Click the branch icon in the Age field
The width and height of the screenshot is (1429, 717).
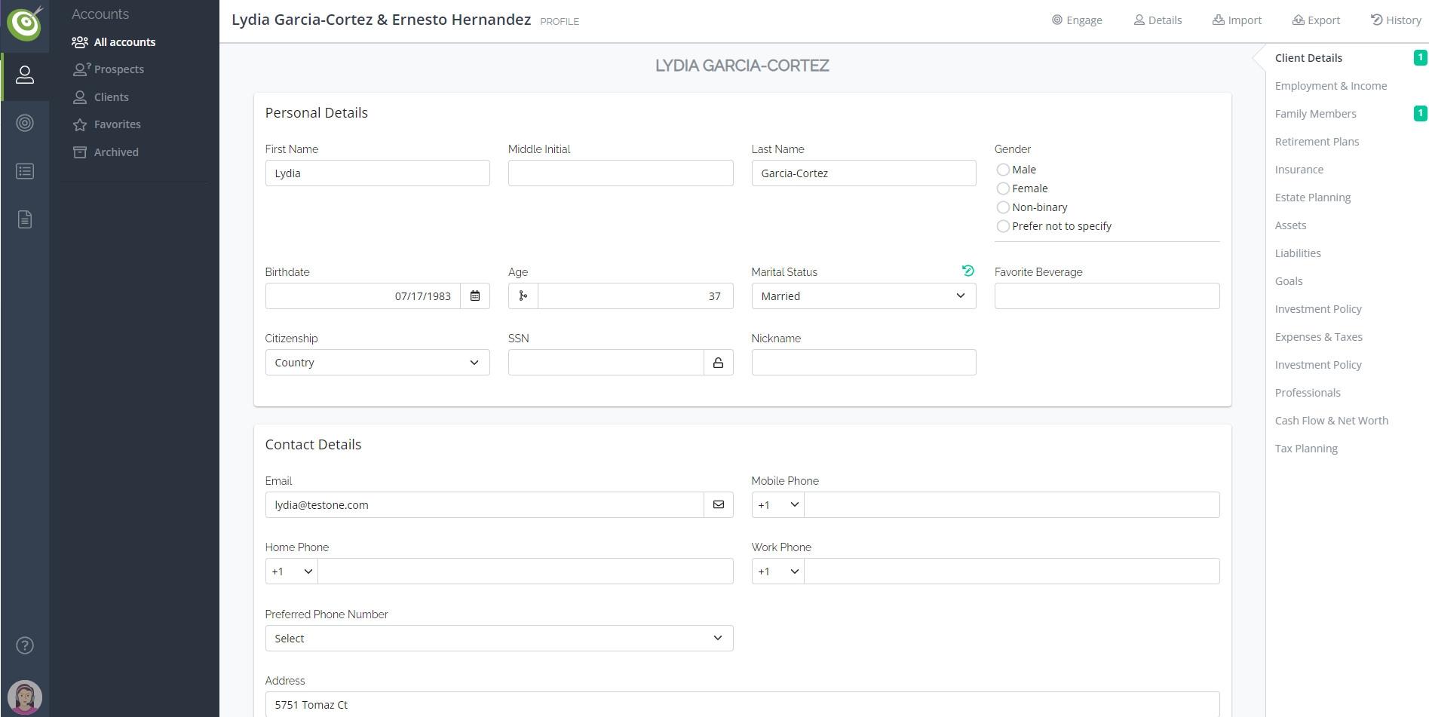click(x=523, y=296)
